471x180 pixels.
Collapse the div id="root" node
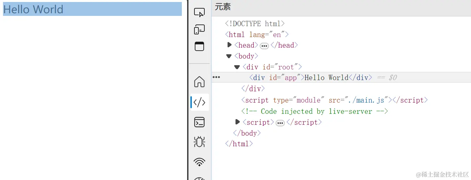(237, 67)
